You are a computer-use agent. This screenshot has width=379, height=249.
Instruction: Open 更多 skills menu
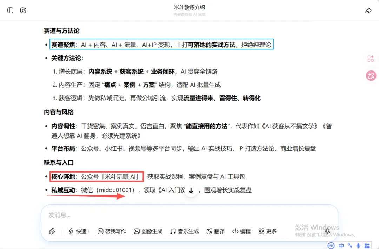coord(267,231)
